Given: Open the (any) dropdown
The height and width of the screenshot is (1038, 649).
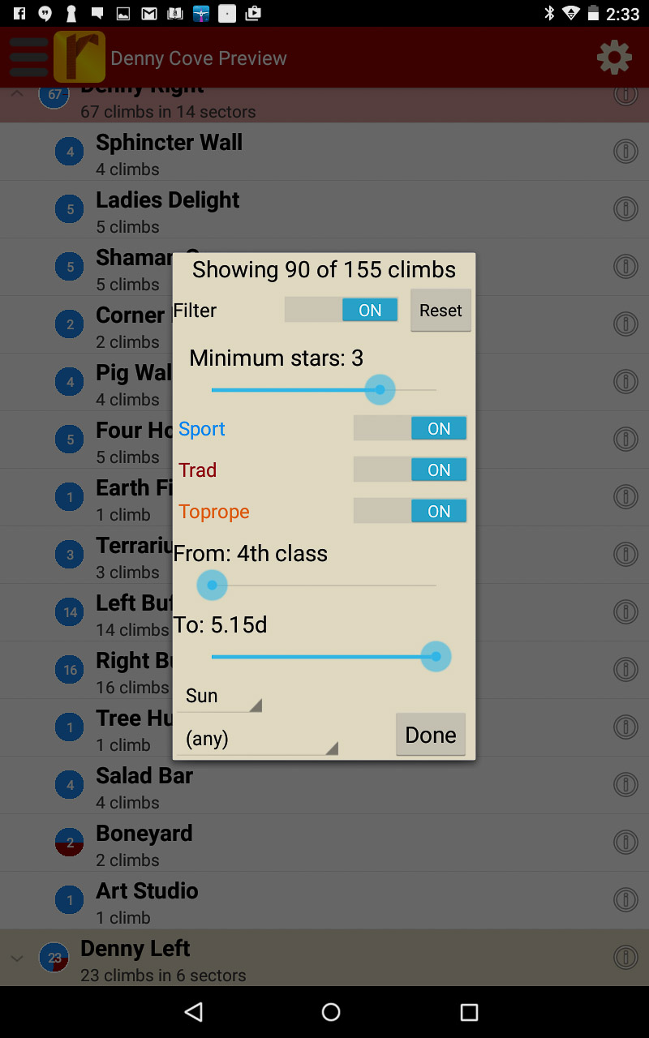Looking at the screenshot, I should [x=257, y=739].
